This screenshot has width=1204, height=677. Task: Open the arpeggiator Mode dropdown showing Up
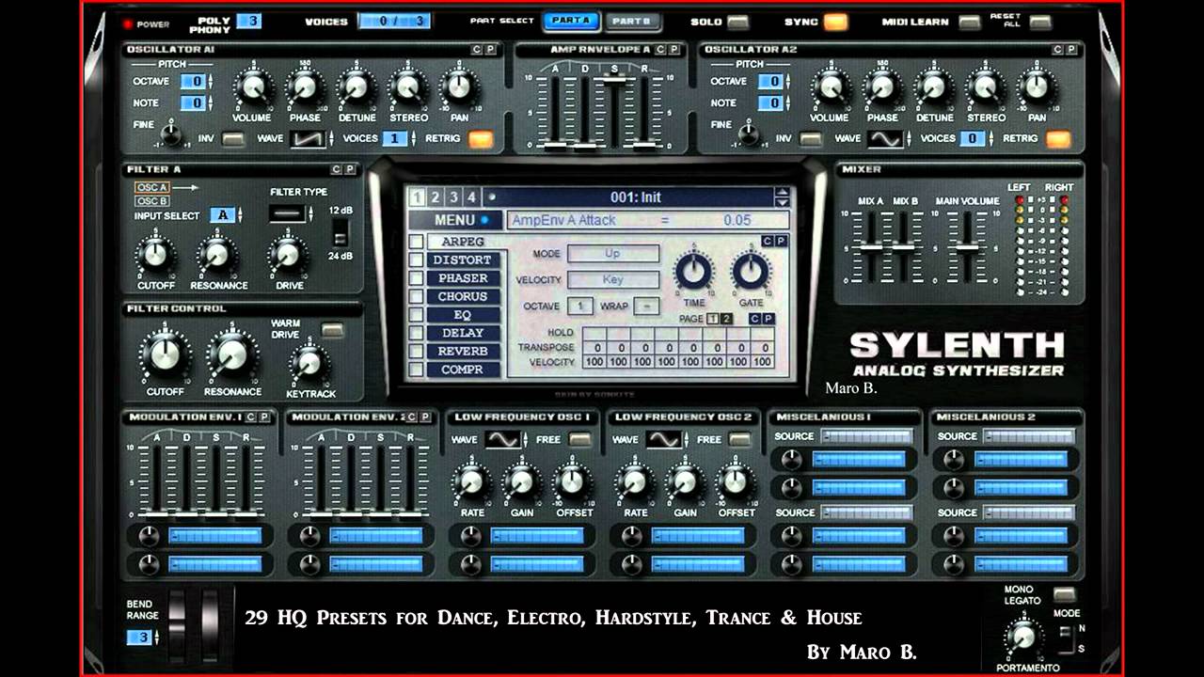click(x=613, y=254)
